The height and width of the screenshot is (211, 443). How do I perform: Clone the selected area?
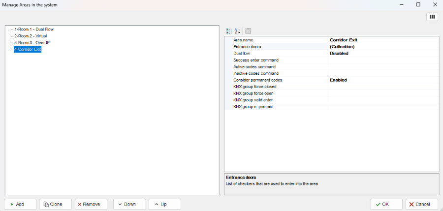coord(56,204)
